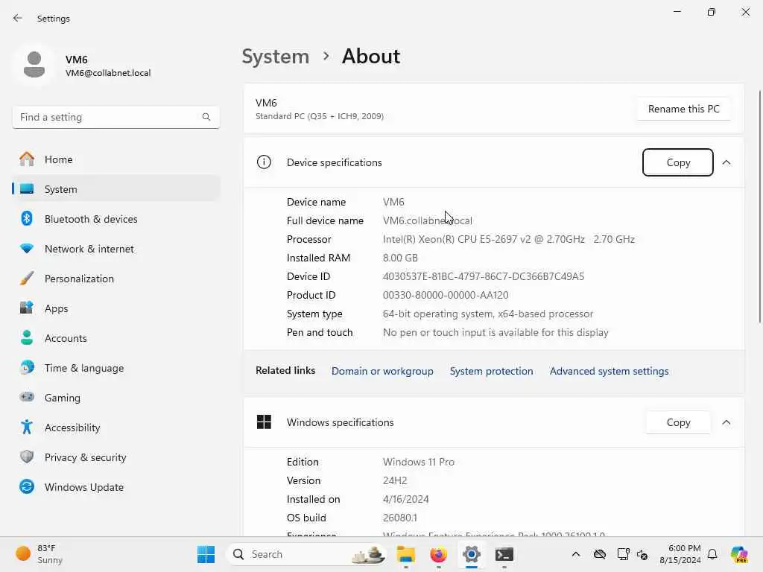This screenshot has height=572, width=763.
Task: Click the Version value 24H2
Action: (395, 480)
